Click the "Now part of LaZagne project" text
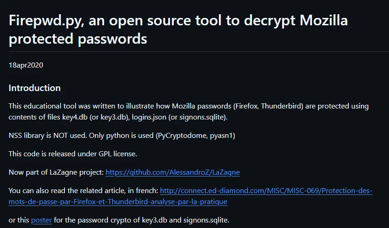This screenshot has height=228, width=389. coord(56,172)
